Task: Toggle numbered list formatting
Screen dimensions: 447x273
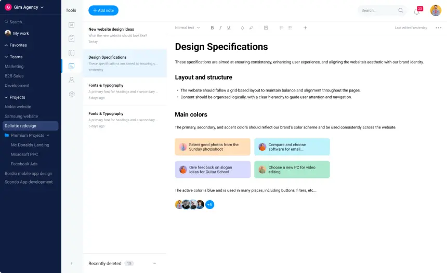Action: tap(281, 28)
